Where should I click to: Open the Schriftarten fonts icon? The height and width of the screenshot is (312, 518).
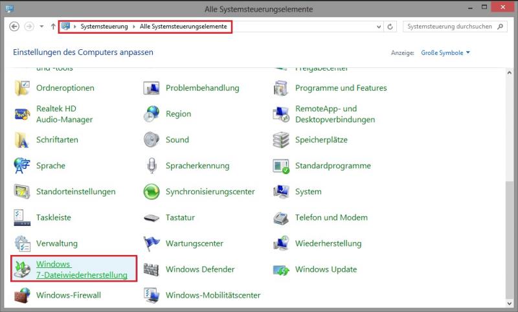pyautogui.click(x=22, y=140)
